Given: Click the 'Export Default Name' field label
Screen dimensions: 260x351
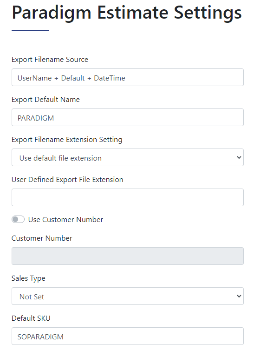Looking at the screenshot, I should click(x=45, y=100).
